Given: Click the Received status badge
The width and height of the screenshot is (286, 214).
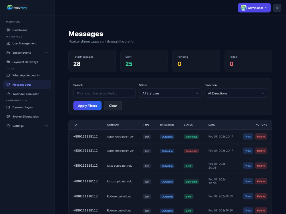Looking at the screenshot, I should pyautogui.click(x=191, y=151).
